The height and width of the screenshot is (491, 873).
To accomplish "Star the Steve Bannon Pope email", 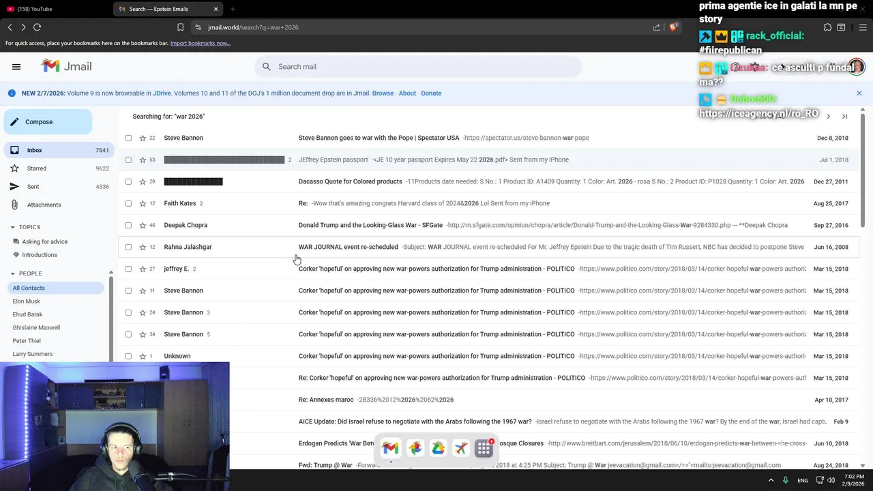I will pos(143,138).
